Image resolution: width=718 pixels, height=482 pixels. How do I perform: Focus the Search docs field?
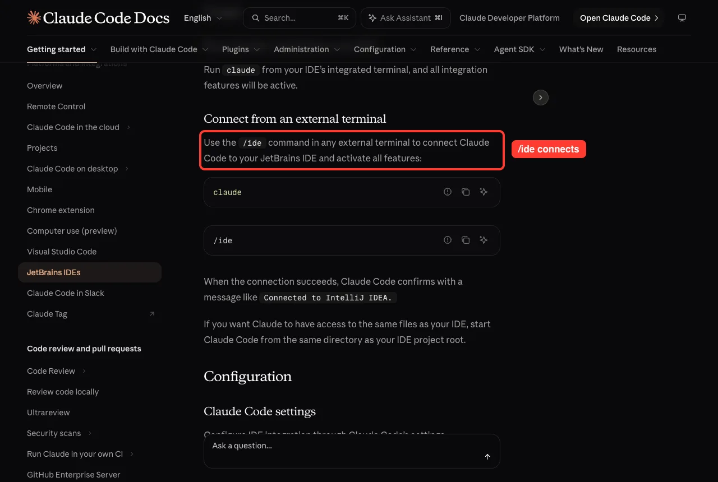coord(300,18)
